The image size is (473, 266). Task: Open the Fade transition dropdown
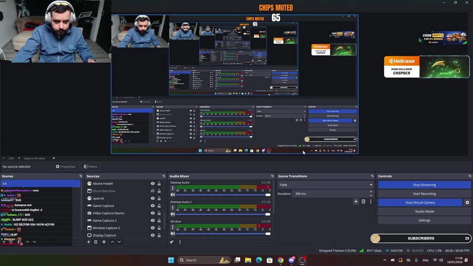(x=326, y=185)
